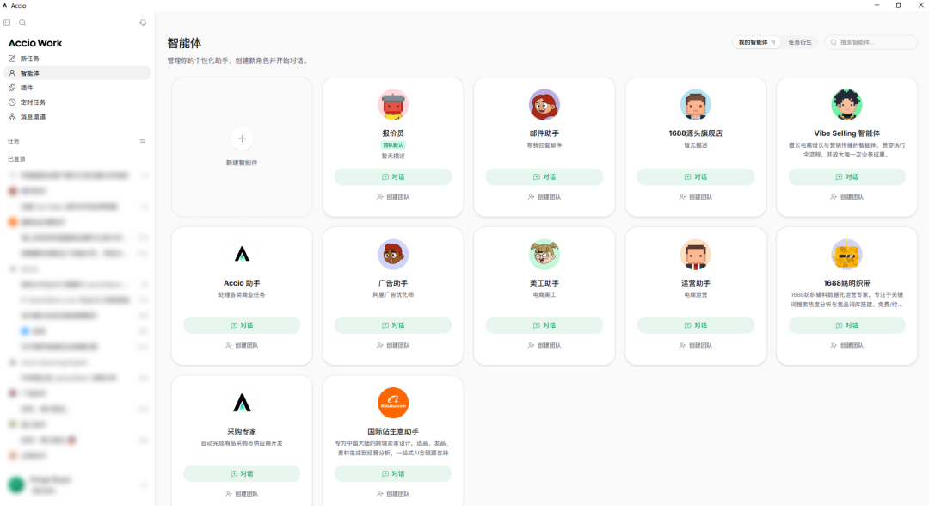929x506 pixels.
Task: Click 创建团队 under 国际站生意助手
Action: pyautogui.click(x=393, y=494)
